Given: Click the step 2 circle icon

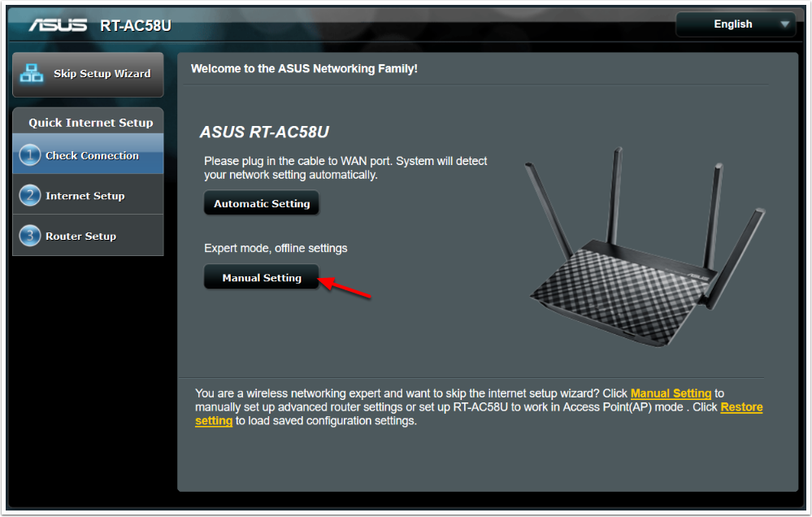Looking at the screenshot, I should click(29, 195).
